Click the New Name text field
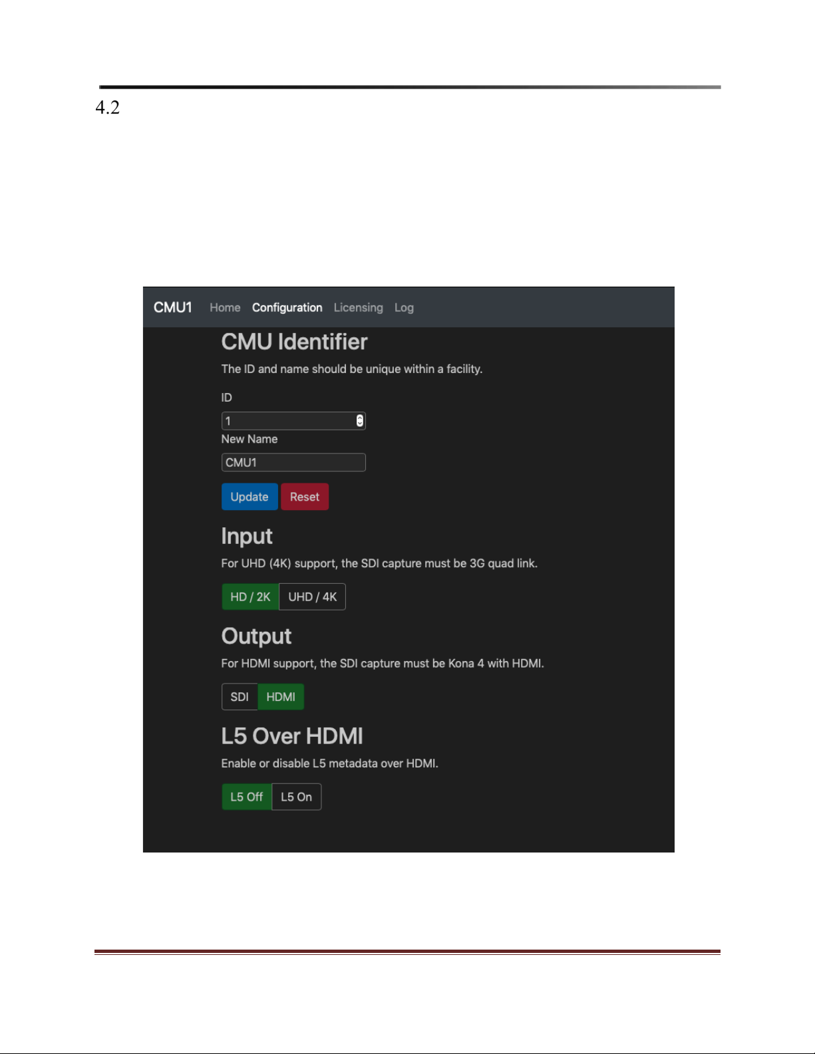The width and height of the screenshot is (815, 1054). click(293, 463)
